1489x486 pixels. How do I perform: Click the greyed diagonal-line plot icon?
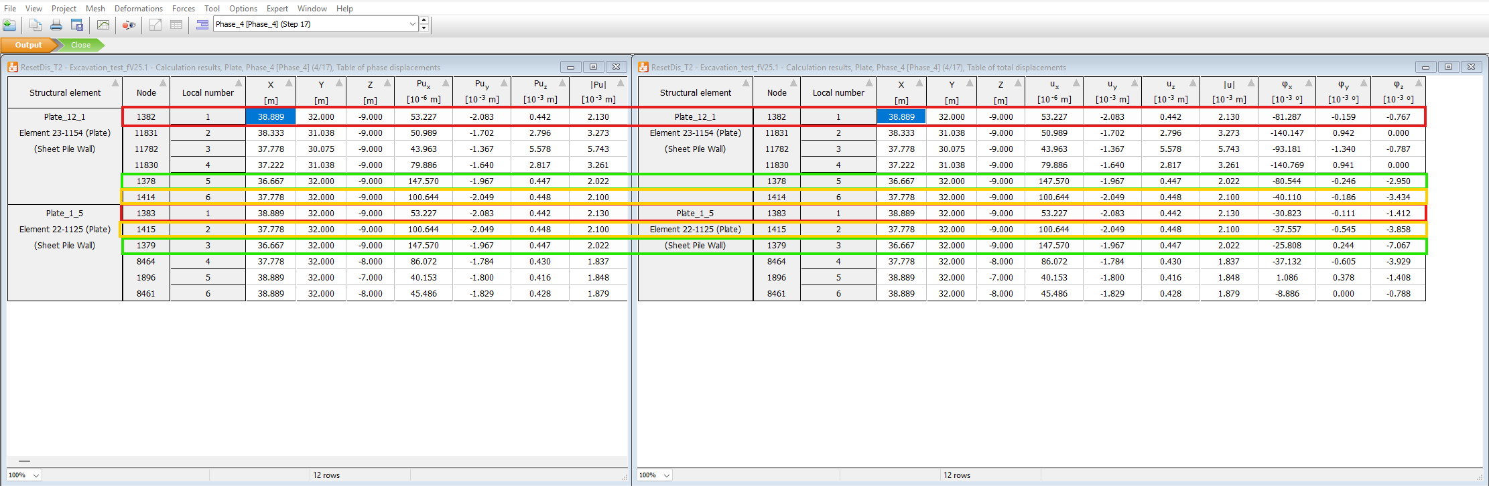coord(155,25)
